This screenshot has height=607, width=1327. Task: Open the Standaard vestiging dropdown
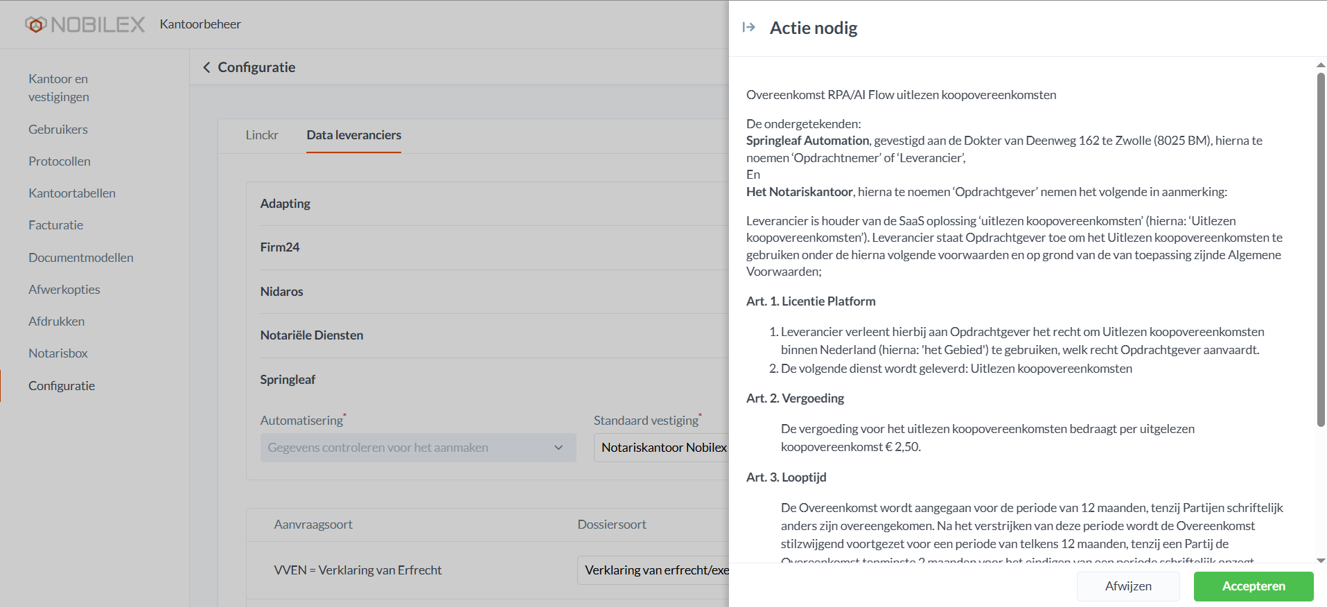click(x=660, y=448)
